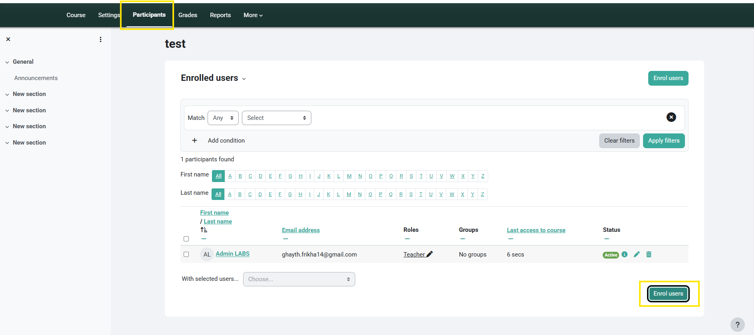
Task: Edit Teacher role with pencil icon
Action: point(429,254)
